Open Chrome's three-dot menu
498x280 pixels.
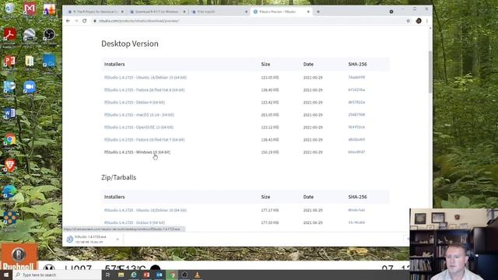tap(427, 21)
